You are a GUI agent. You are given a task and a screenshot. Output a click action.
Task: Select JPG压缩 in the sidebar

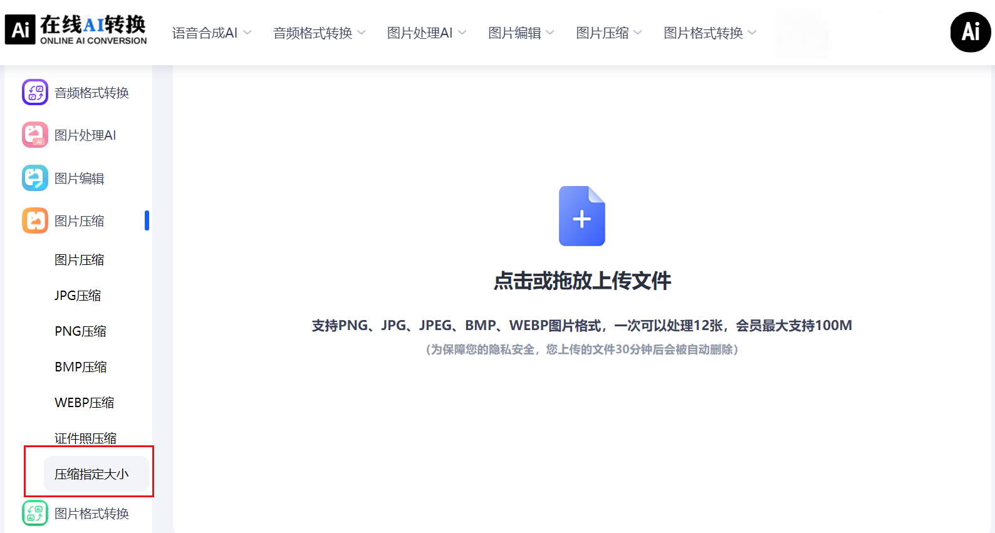tap(78, 295)
